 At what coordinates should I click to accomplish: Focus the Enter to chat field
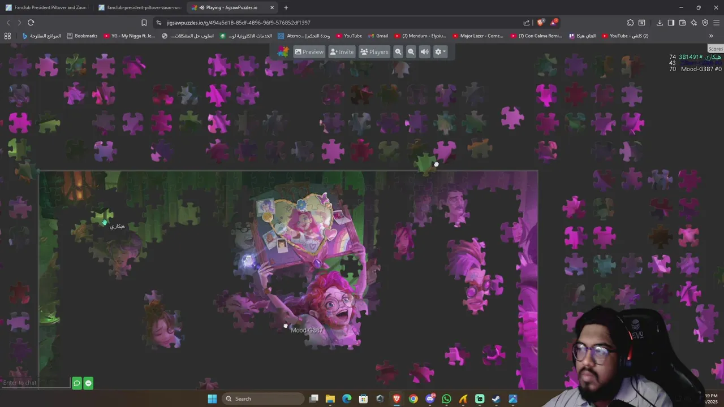pyautogui.click(x=36, y=383)
